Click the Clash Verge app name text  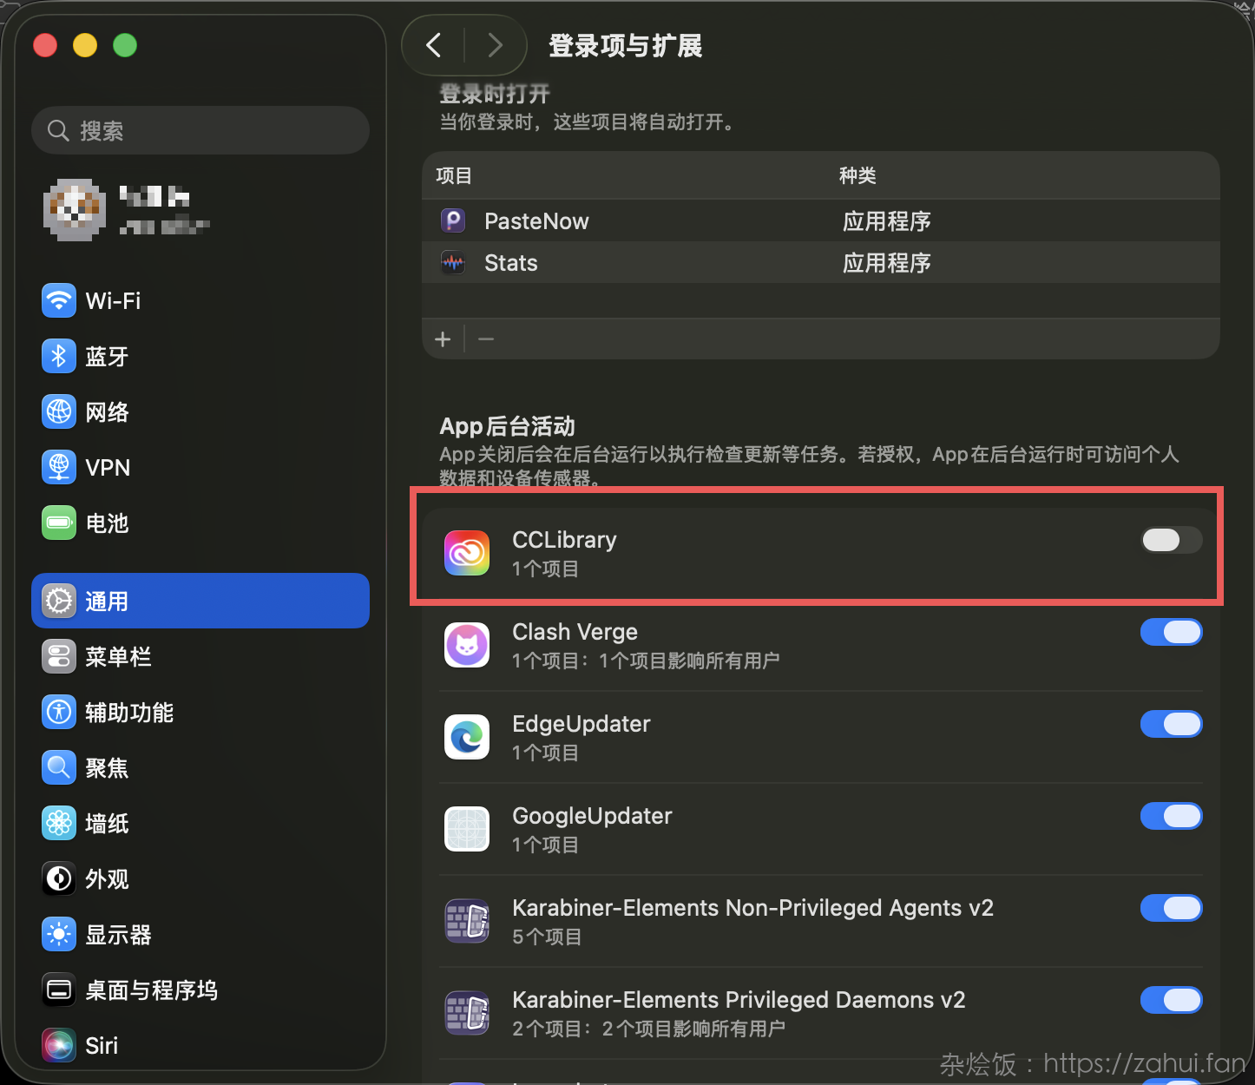tap(575, 632)
